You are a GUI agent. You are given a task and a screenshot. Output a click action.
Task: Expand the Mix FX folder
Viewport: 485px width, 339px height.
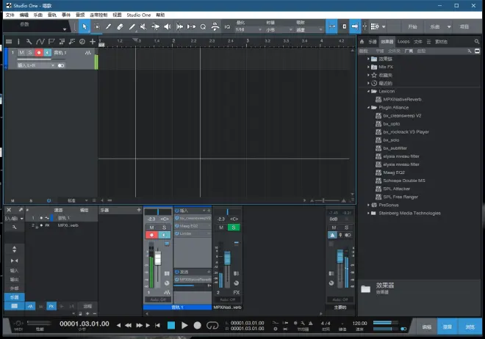tap(368, 67)
